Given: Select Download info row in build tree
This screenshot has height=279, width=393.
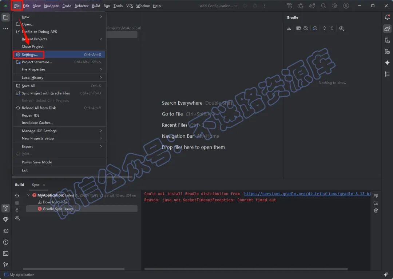Looking at the screenshot, I should [55, 202].
